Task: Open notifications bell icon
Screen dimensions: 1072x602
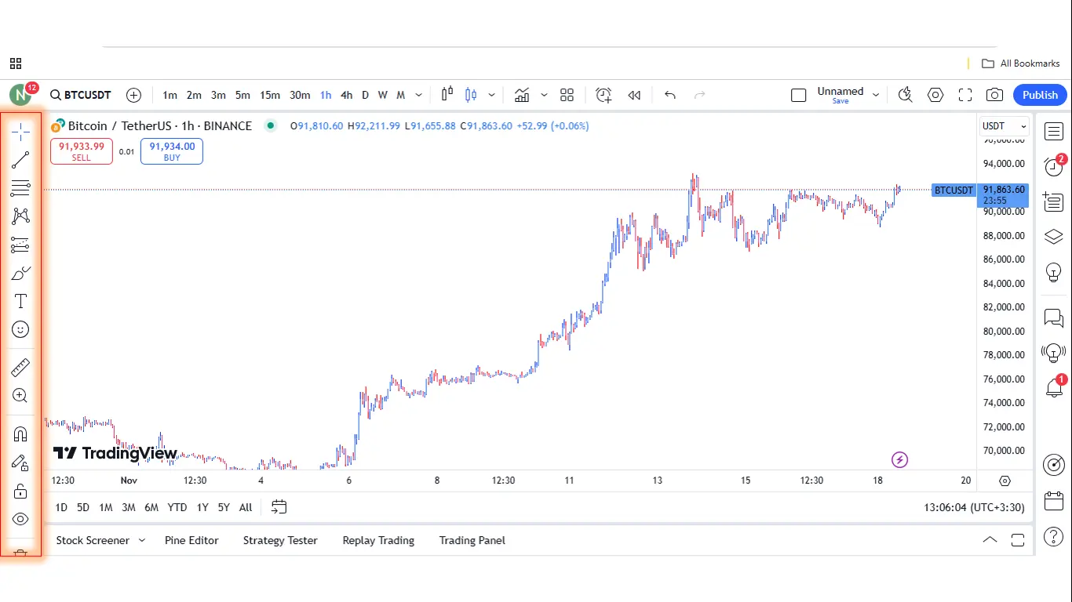Action: click(1053, 387)
